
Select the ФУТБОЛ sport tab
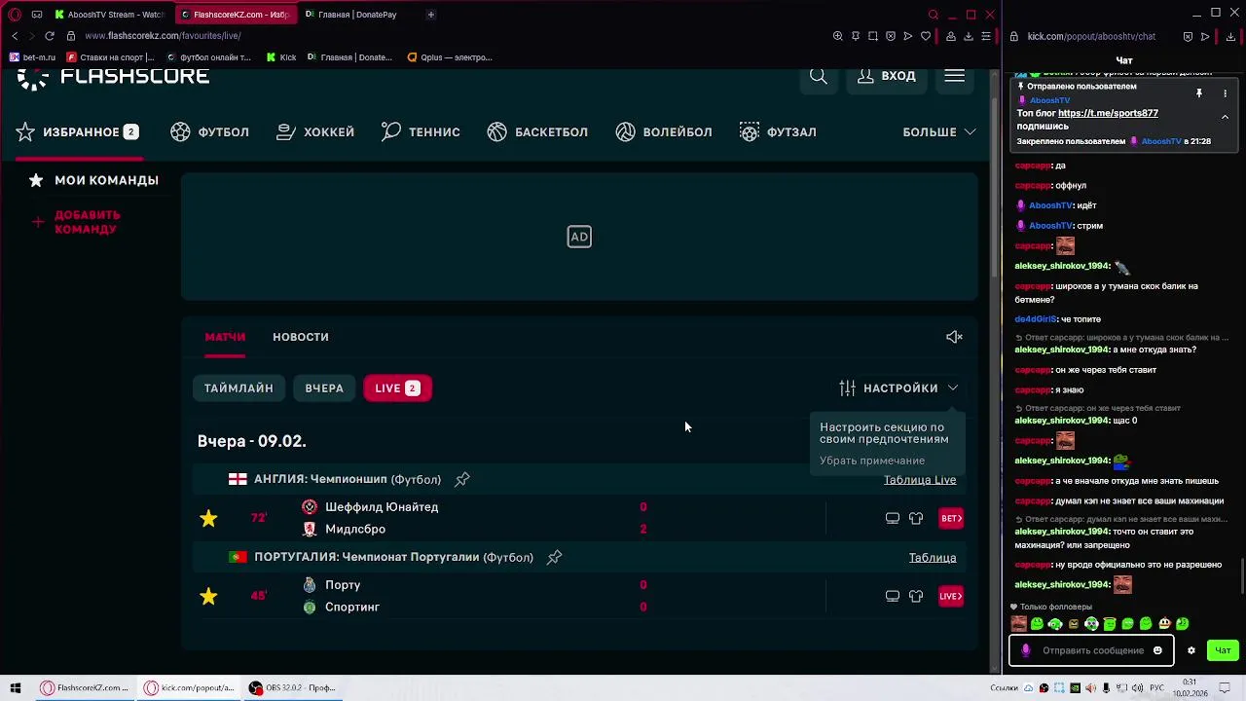pyautogui.click(x=210, y=131)
